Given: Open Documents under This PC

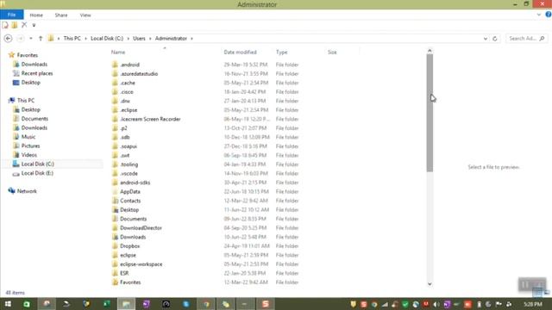Looking at the screenshot, I should (x=34, y=119).
